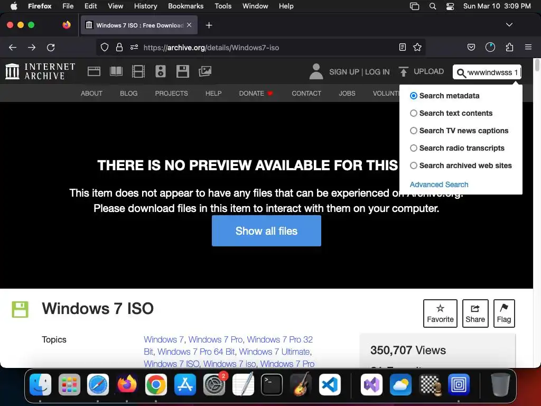This screenshot has width=541, height=406.
Task: Open the Firefox hamburger application menu
Action: tap(528, 47)
